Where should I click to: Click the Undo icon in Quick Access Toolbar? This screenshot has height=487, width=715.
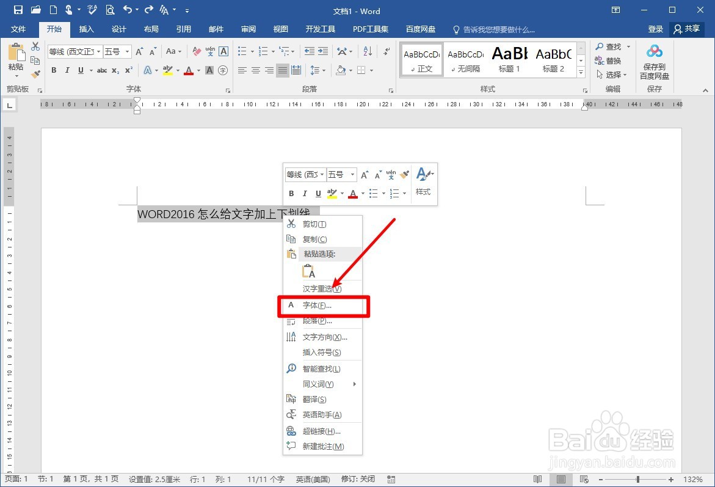[126, 10]
